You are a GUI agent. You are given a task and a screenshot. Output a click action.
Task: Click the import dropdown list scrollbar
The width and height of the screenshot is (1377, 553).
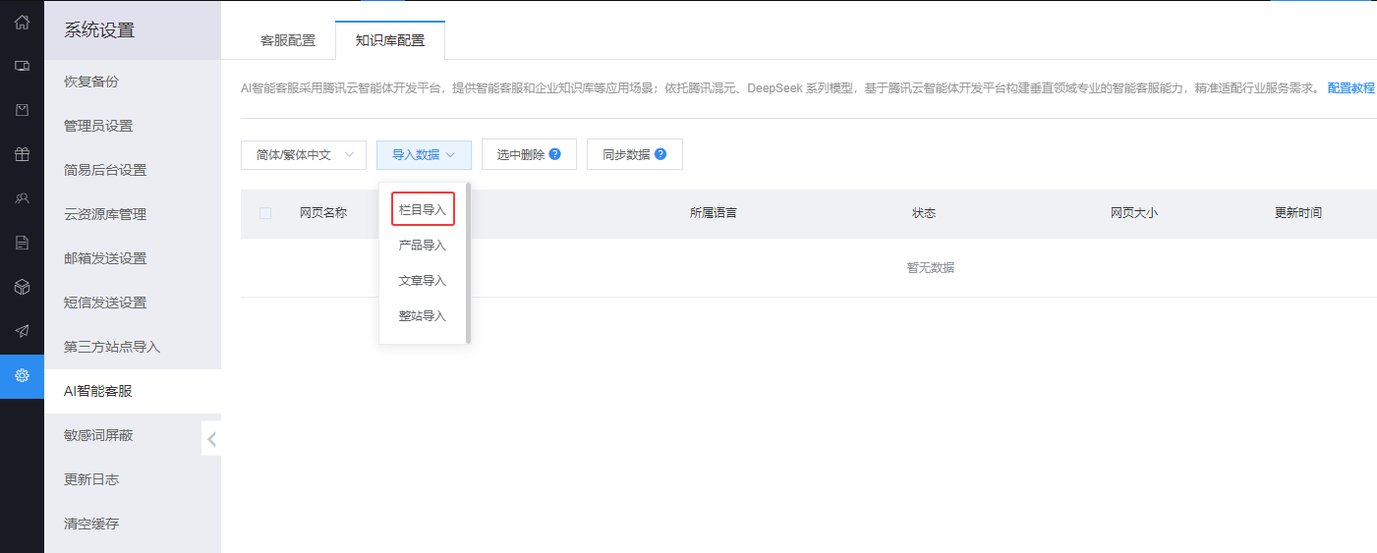click(x=468, y=262)
